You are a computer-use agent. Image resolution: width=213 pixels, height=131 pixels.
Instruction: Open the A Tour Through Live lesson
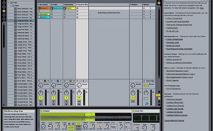click(174, 18)
